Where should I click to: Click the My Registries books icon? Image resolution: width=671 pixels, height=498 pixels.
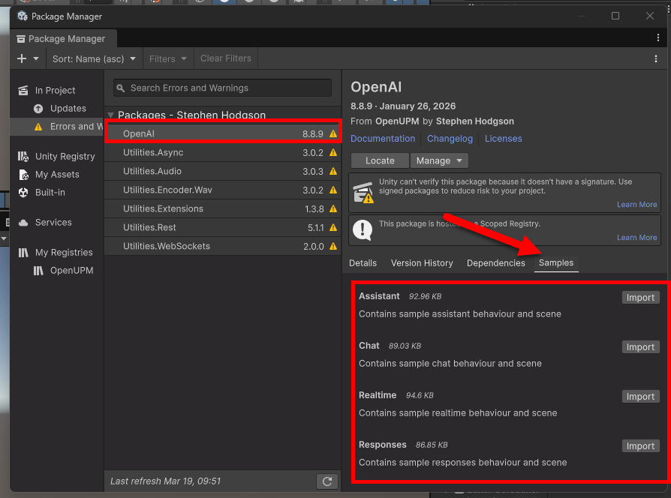[23, 253]
